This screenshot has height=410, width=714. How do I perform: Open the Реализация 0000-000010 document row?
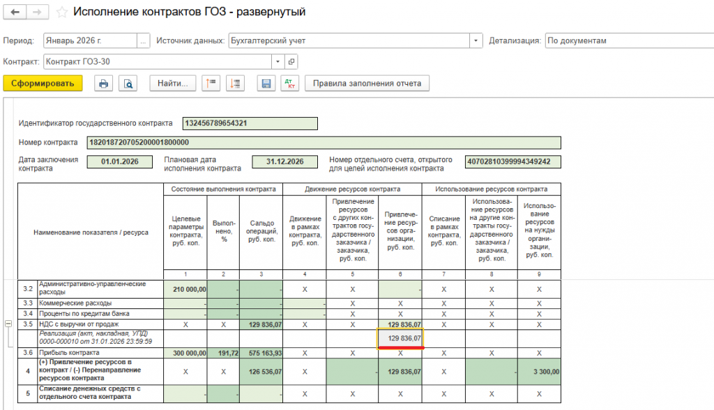[96, 338]
